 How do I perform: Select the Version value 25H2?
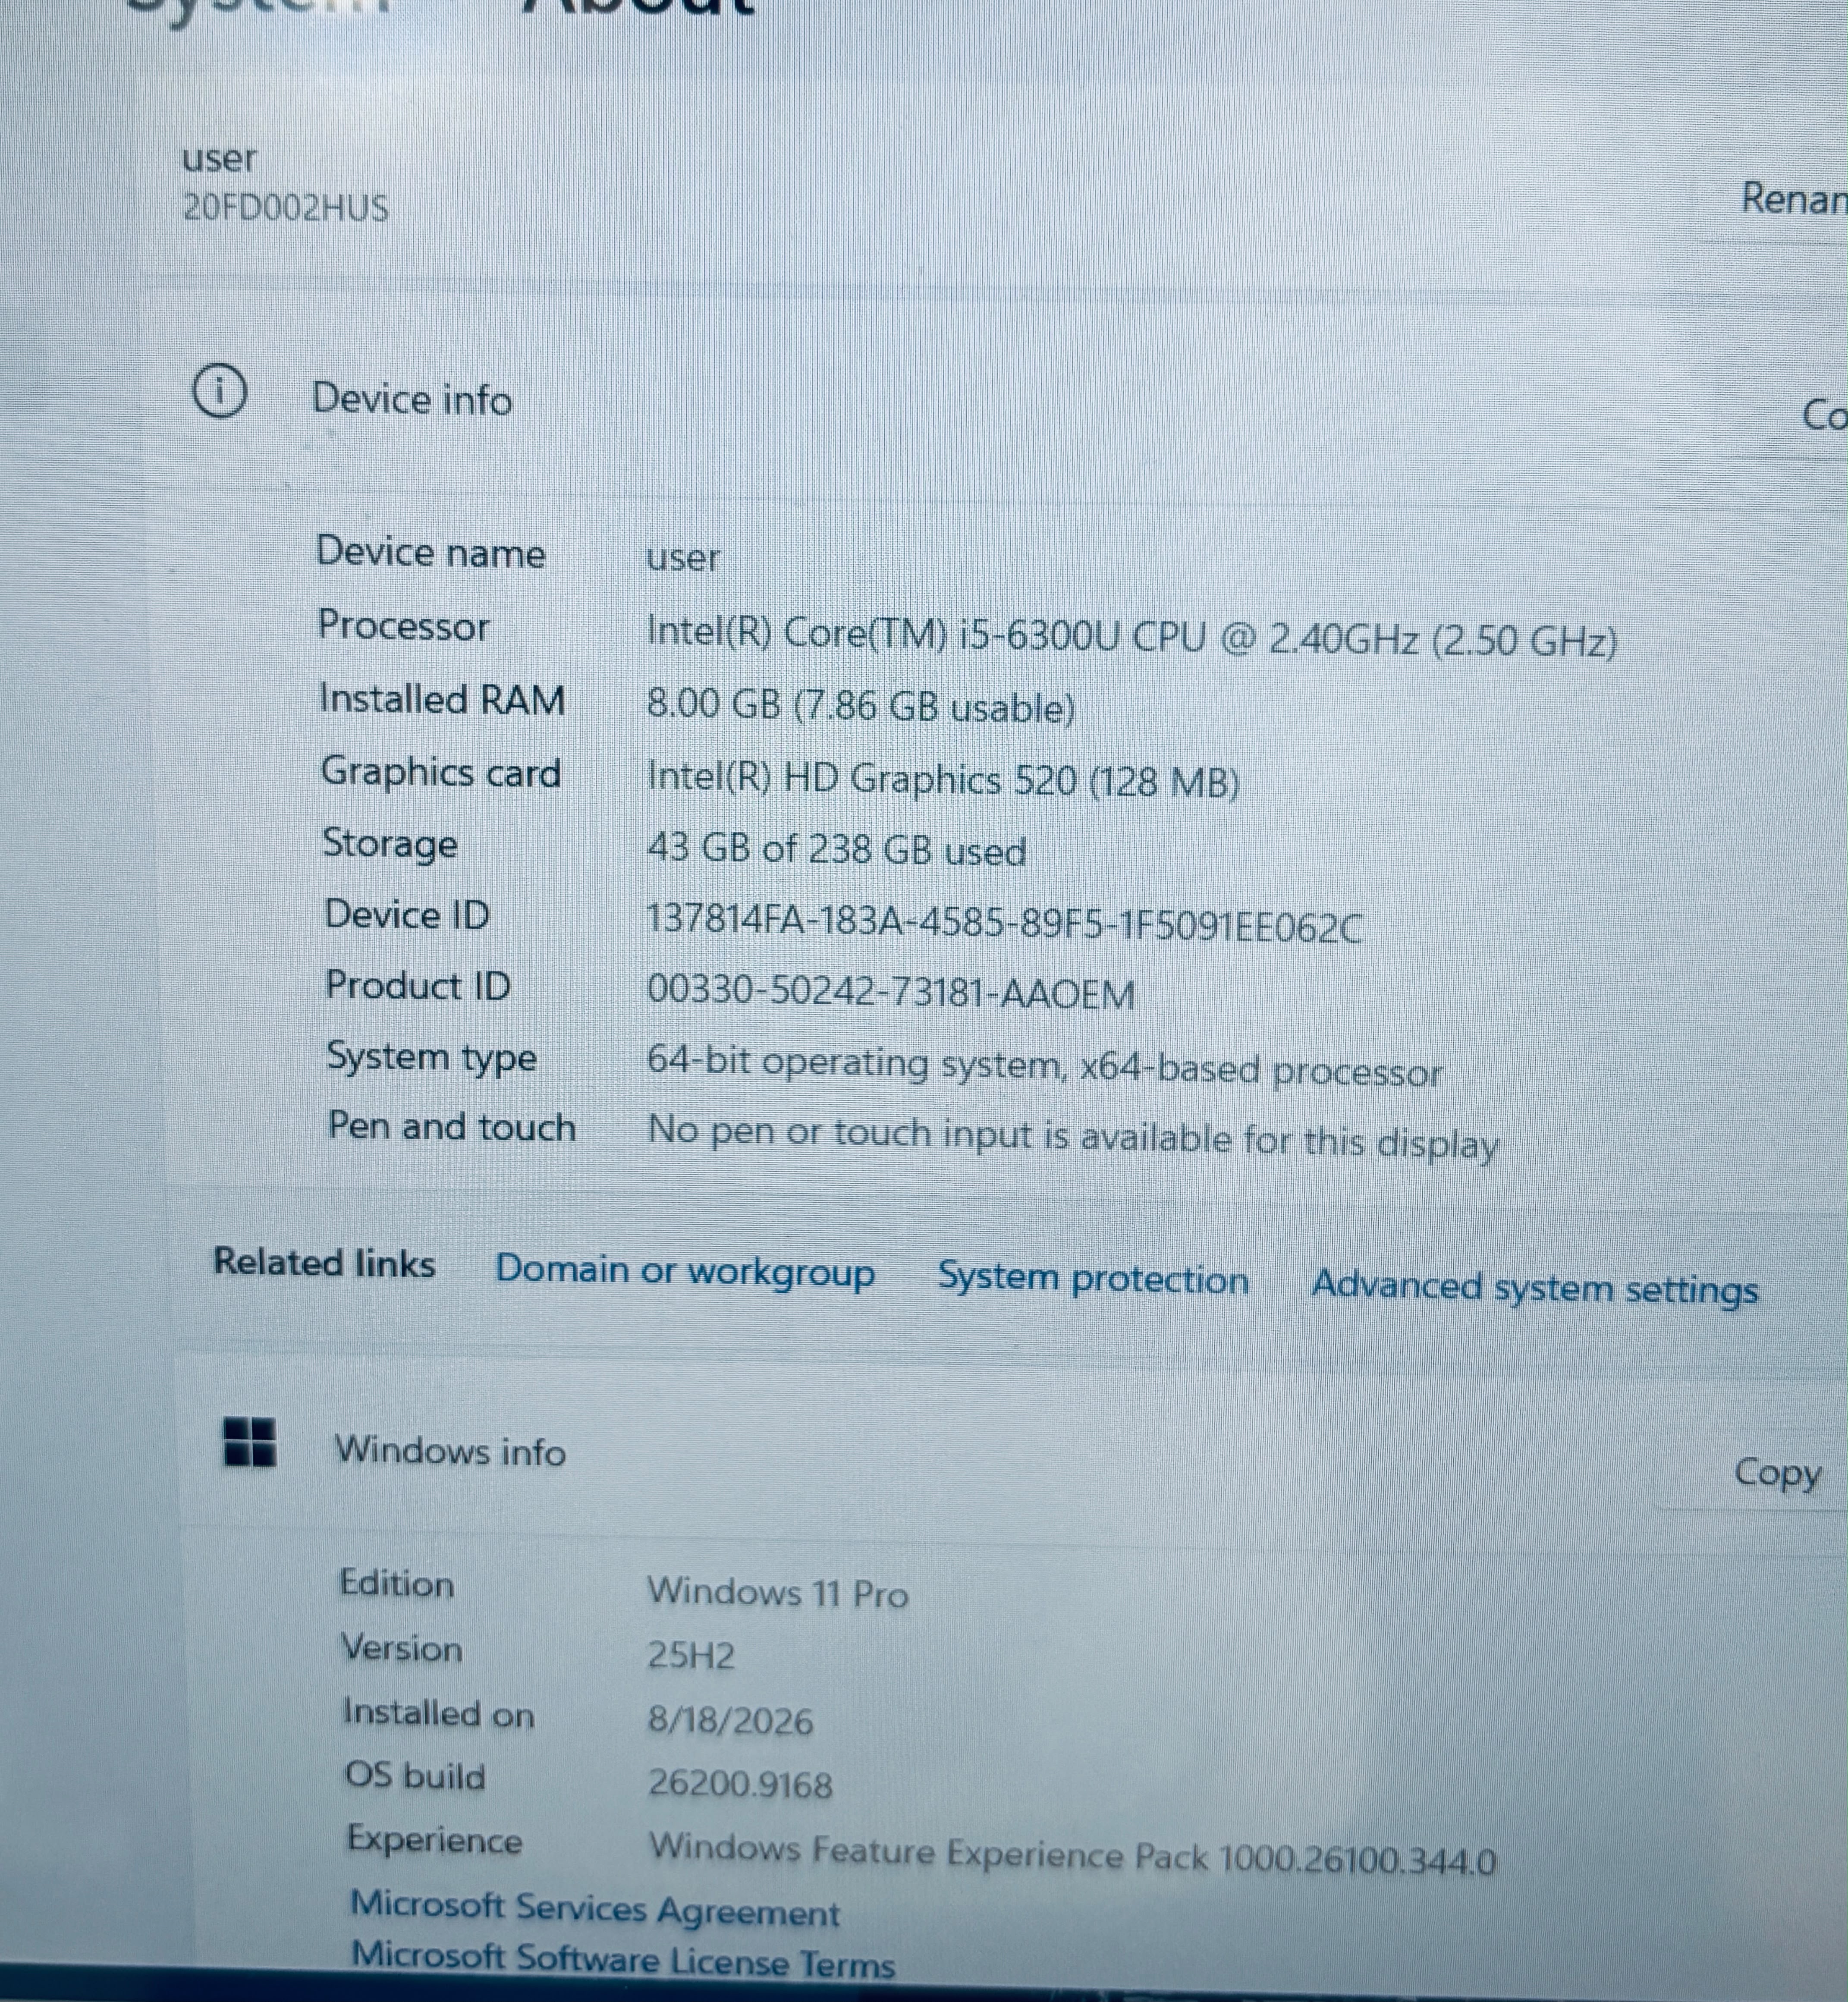(x=691, y=1656)
